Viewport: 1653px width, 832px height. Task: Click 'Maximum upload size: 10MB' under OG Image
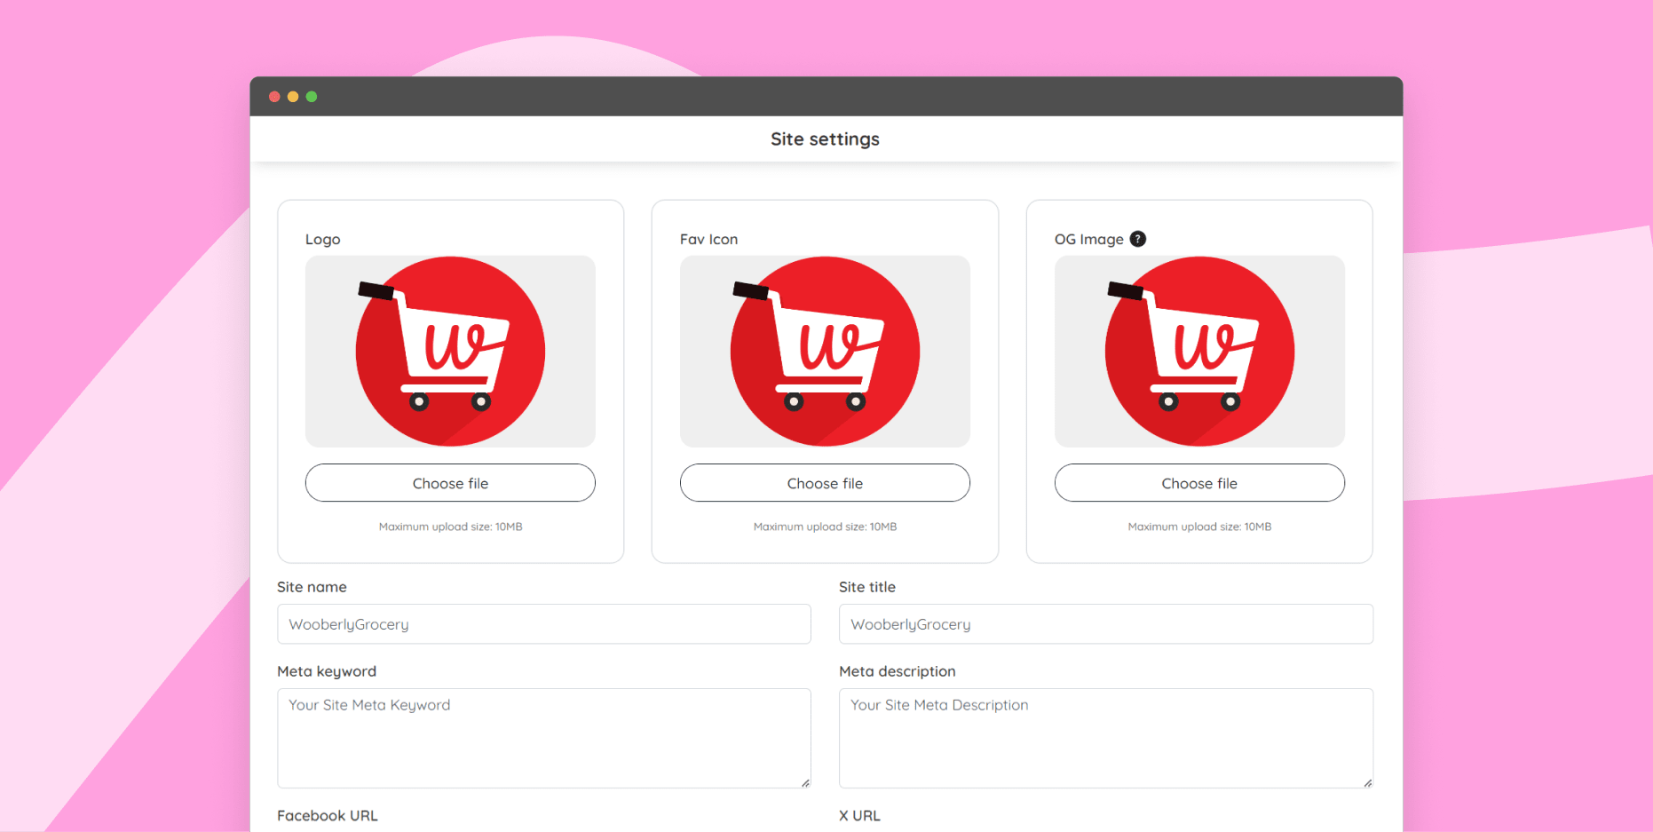click(x=1199, y=527)
